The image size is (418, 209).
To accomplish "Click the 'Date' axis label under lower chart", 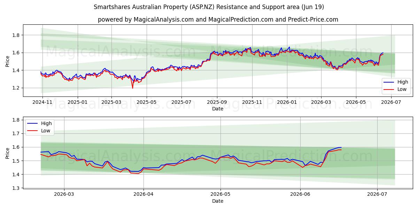I will (x=218, y=201).
